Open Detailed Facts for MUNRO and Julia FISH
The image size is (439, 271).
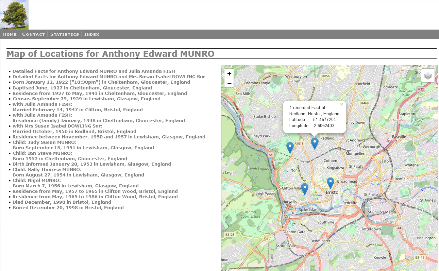tap(94, 71)
